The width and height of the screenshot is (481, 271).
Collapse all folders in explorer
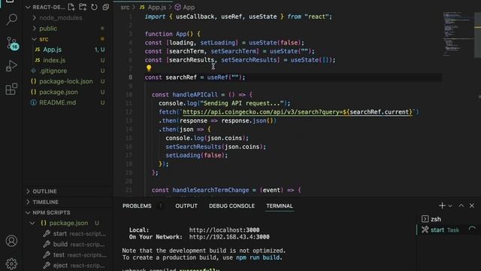[x=105, y=7]
